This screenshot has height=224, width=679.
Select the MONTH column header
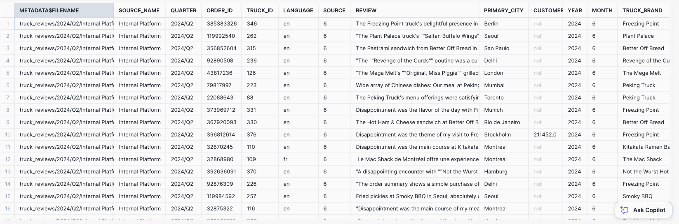602,10
